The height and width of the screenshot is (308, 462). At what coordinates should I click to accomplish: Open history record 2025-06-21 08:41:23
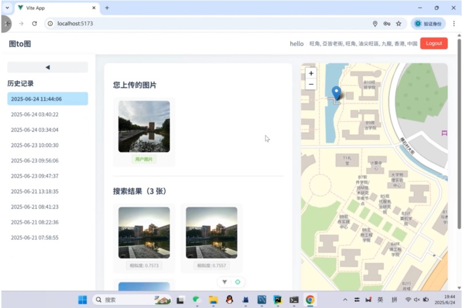48,207
